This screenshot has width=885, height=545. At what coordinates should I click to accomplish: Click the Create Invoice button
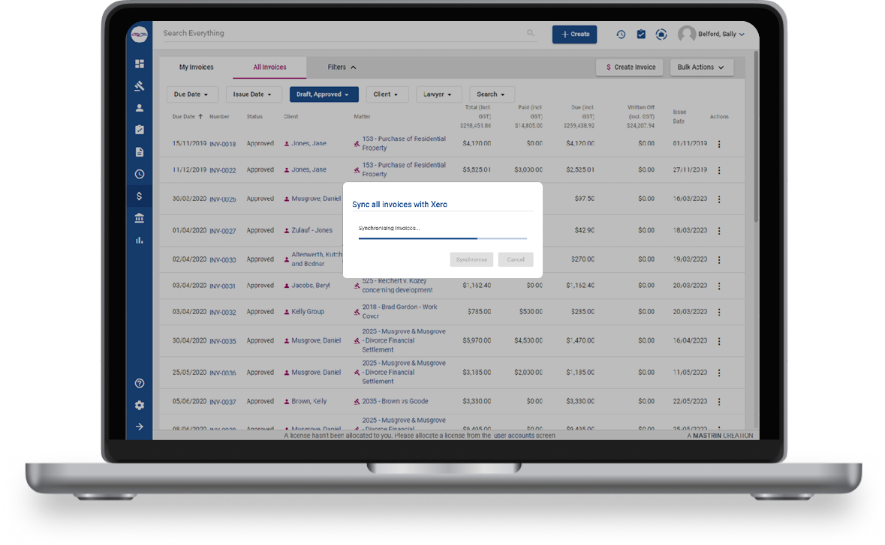point(631,67)
